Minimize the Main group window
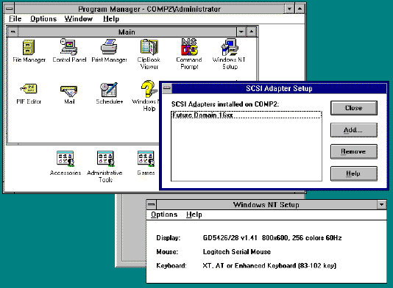 point(241,32)
